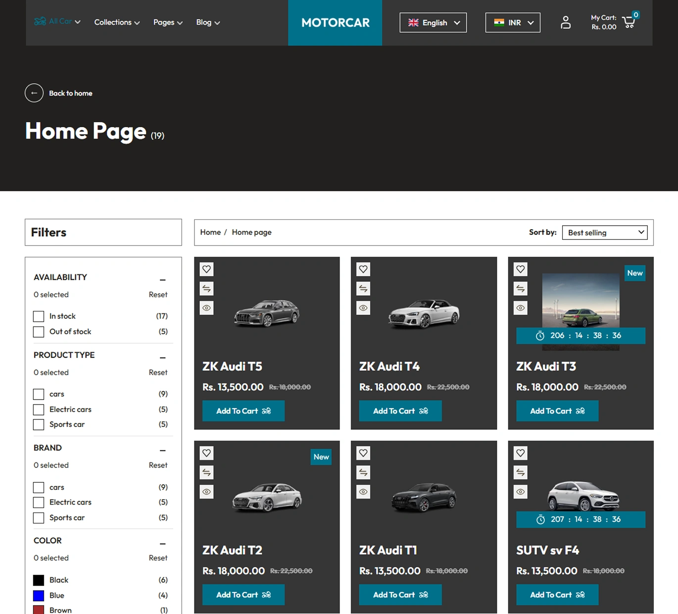Viewport: 678px width, 614px height.
Task: Open the ZK Audi T5 car image
Action: coord(267,313)
